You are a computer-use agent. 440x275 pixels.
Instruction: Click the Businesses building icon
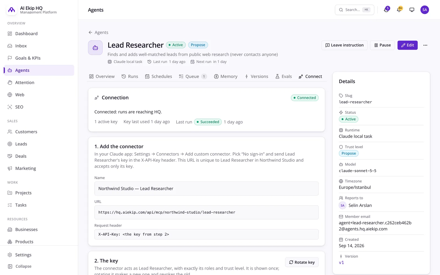pos(10,230)
